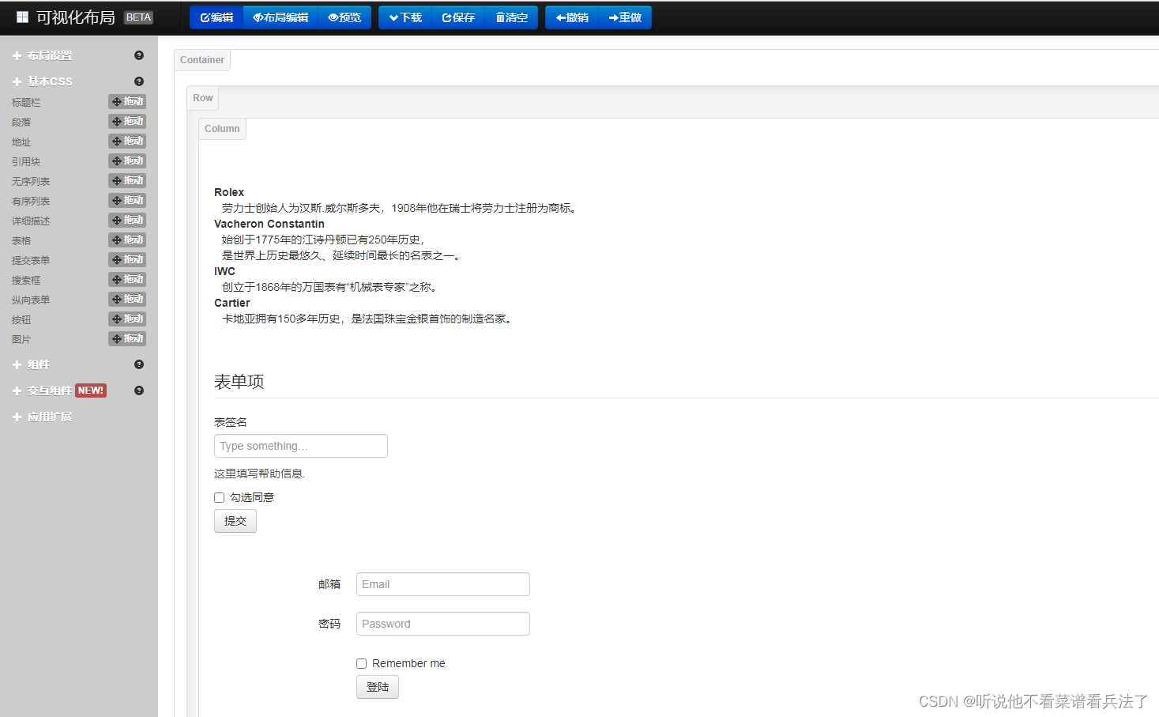The image size is (1159, 717).
Task: Click the 保存 save button
Action: click(x=458, y=17)
